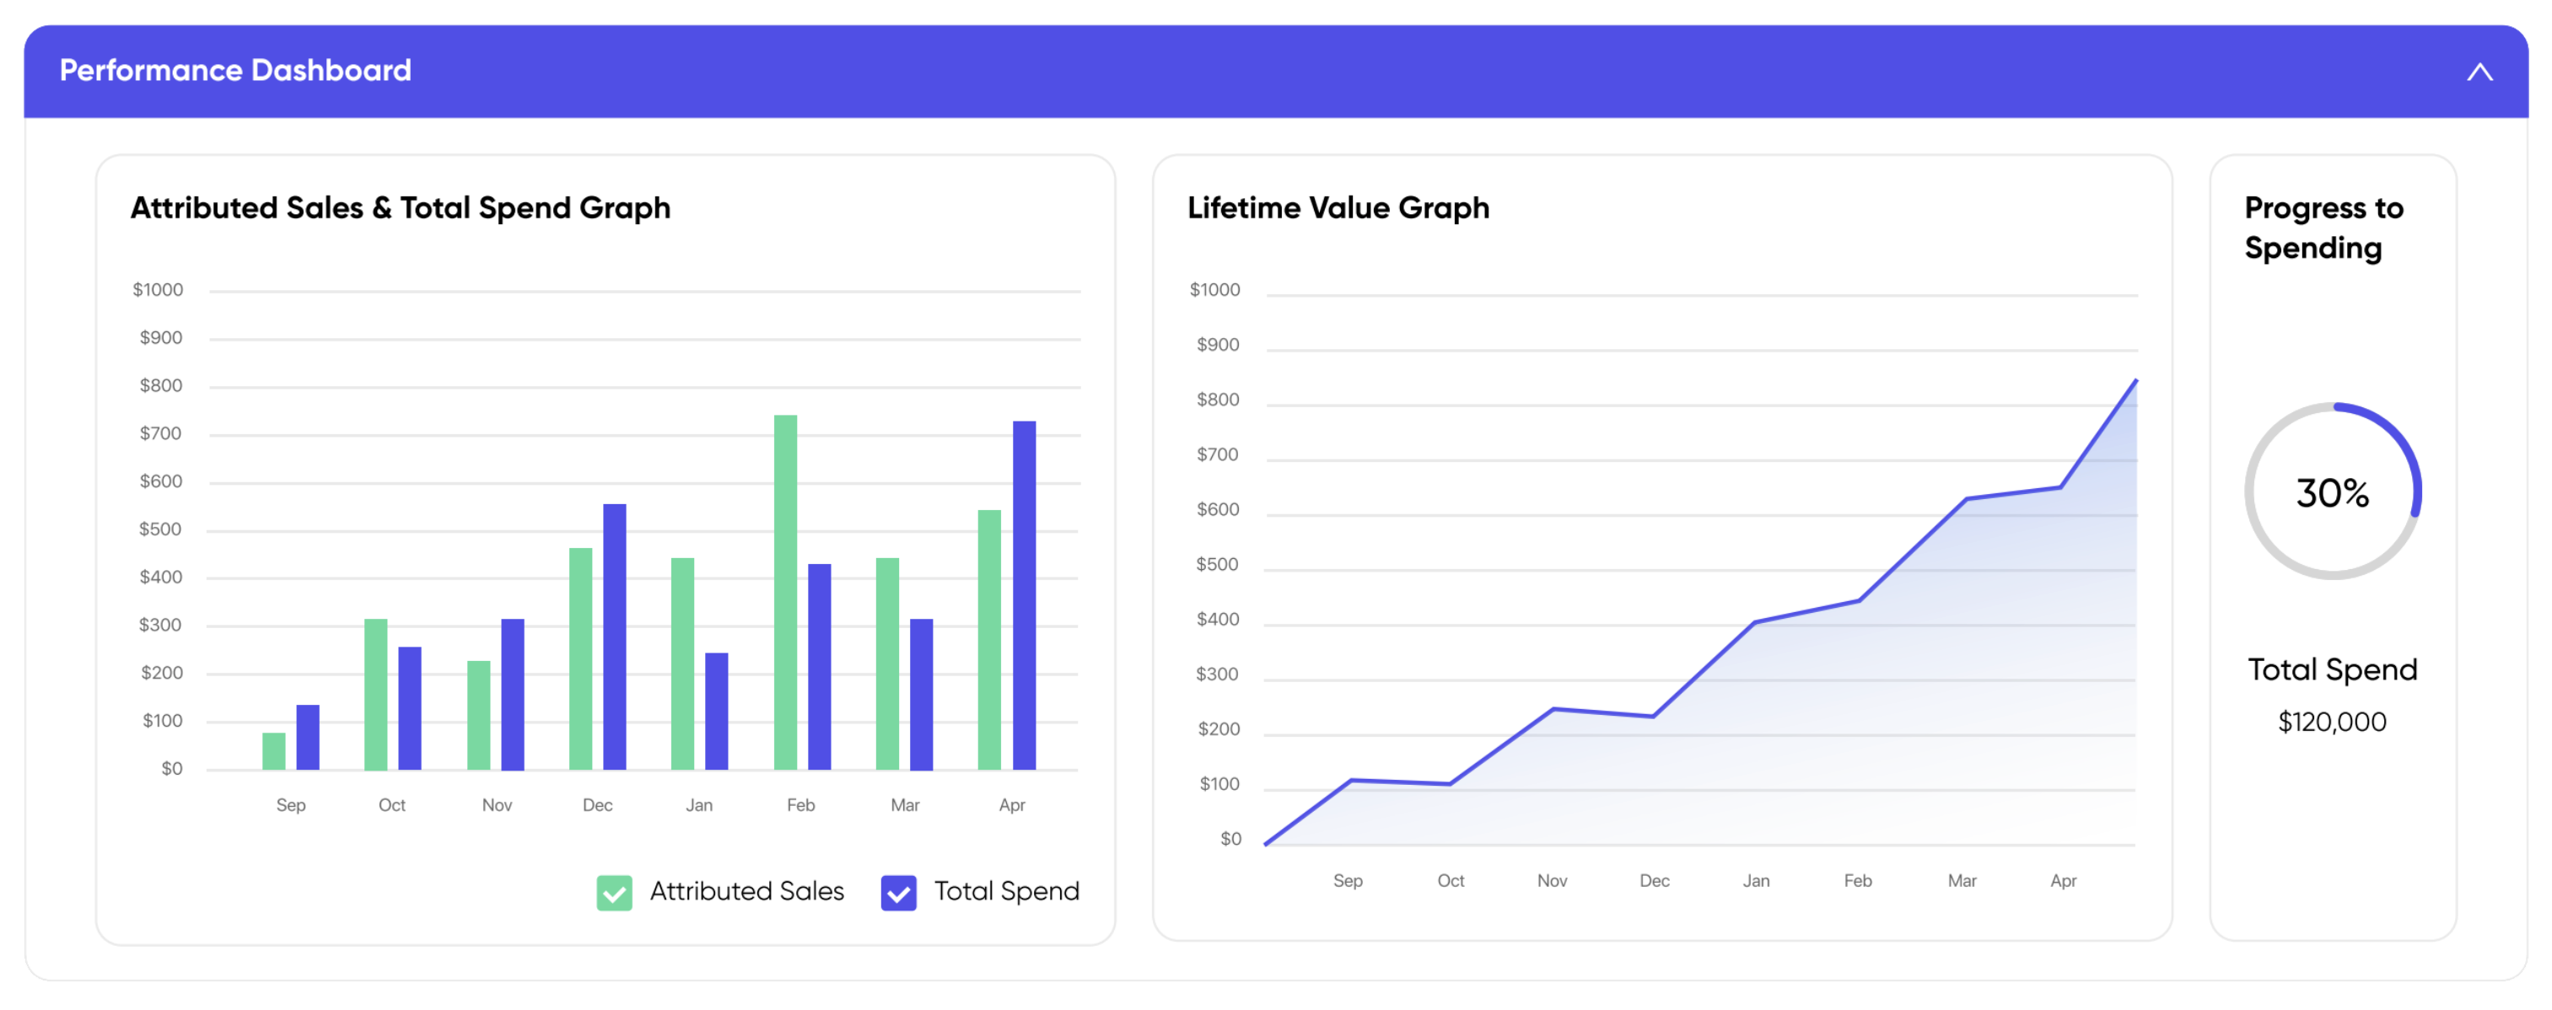Viewport: 2552px width, 1010px height.
Task: Click Attributed Sales & Total Spend Graph title
Action: (x=401, y=208)
